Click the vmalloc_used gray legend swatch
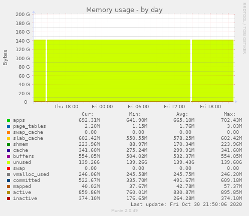This screenshot has width=249, height=216. click(x=9, y=174)
